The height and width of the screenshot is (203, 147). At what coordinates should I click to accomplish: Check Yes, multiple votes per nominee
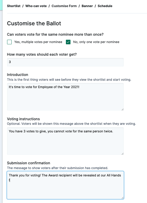tap(9, 42)
